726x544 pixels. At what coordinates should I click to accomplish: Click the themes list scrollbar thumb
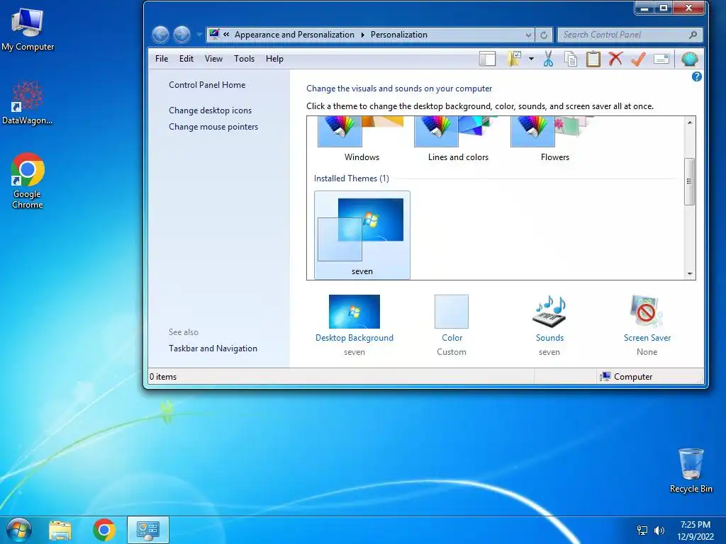(689, 181)
